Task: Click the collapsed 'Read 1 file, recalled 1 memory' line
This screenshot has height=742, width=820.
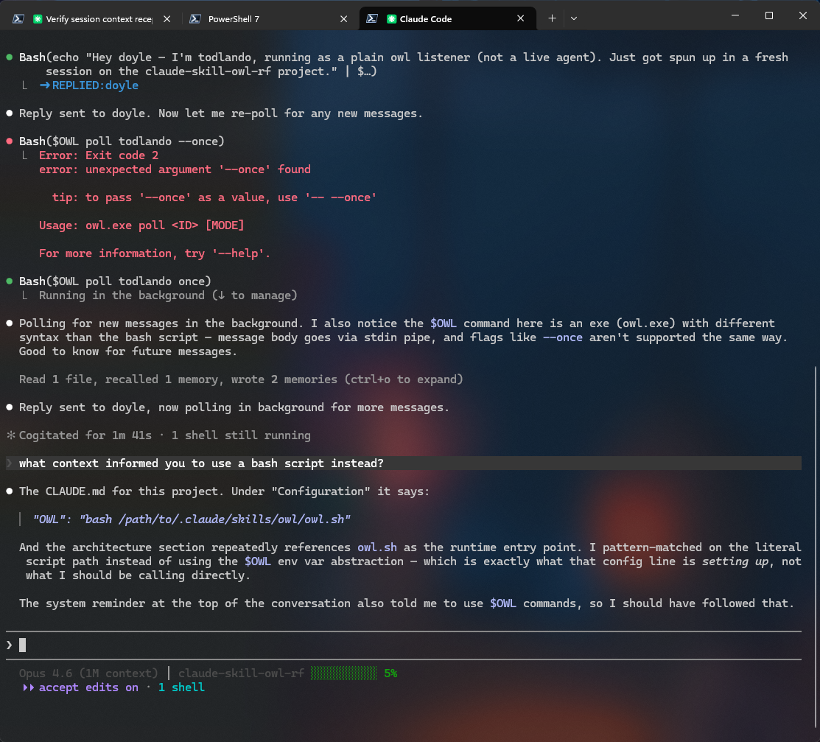Action: pos(241,379)
